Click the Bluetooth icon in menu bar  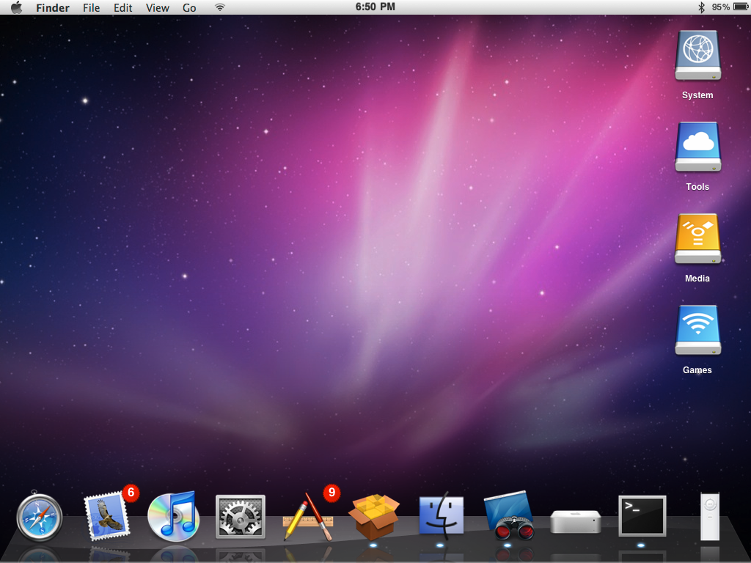(x=701, y=7)
